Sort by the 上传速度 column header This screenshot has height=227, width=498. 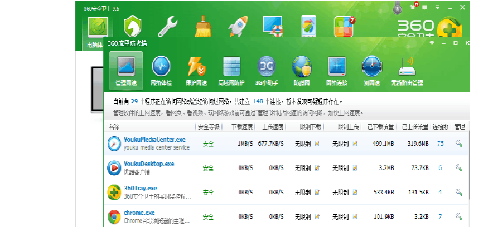tap(273, 127)
